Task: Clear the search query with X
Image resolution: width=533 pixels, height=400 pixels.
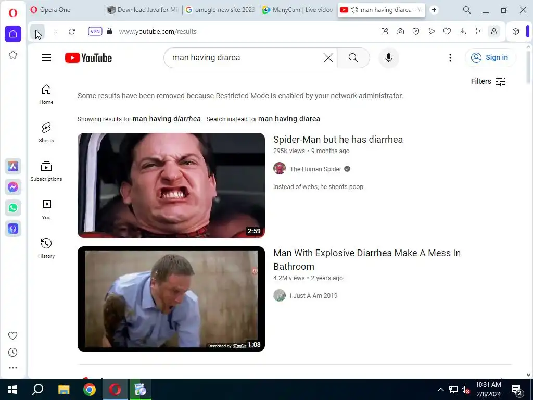Action: pos(328,58)
